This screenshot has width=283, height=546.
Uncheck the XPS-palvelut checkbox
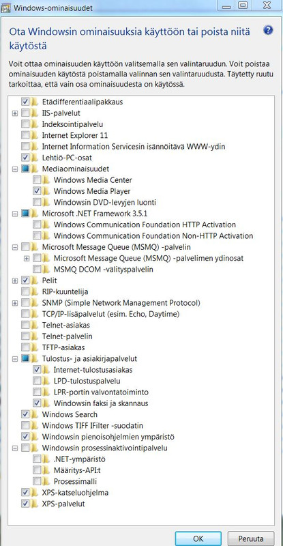point(25,504)
